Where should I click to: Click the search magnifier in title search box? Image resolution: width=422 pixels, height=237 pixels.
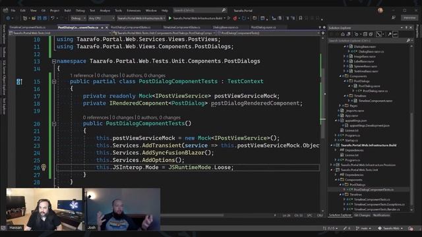(224, 11)
